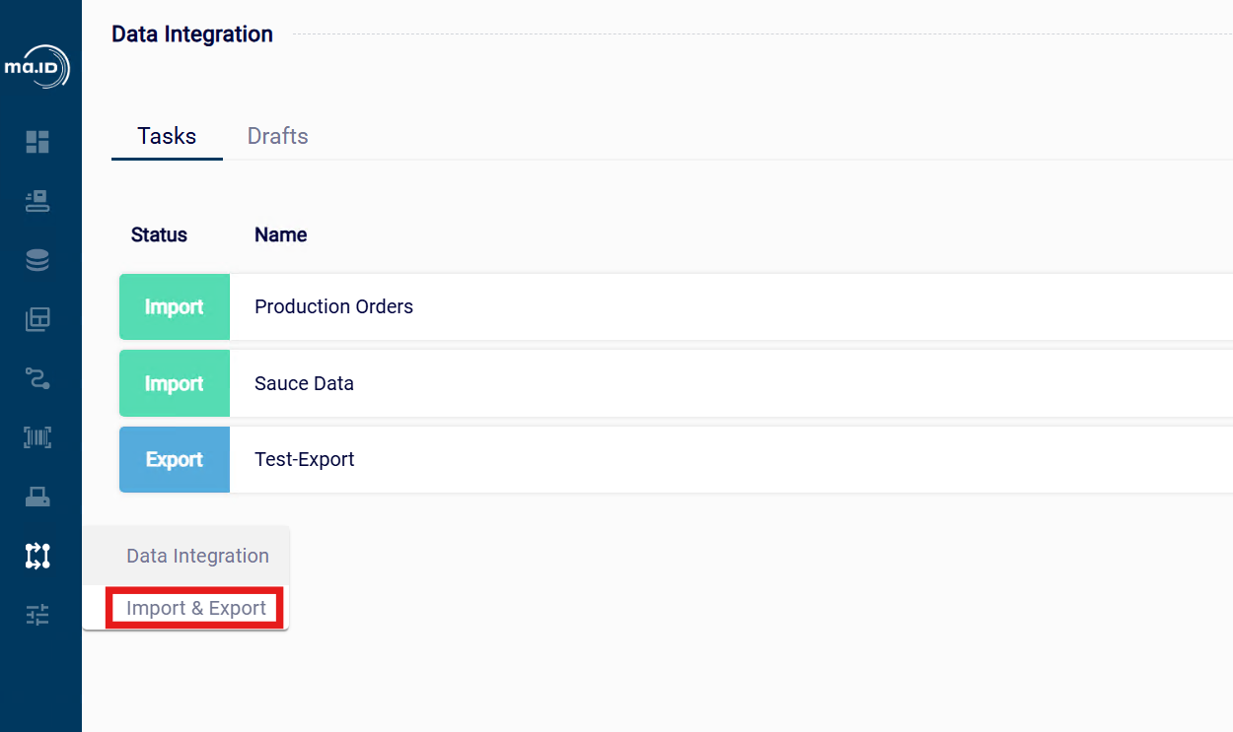This screenshot has height=732, width=1233.
Task: Open the barcode scanner icon
Action: pos(37,437)
